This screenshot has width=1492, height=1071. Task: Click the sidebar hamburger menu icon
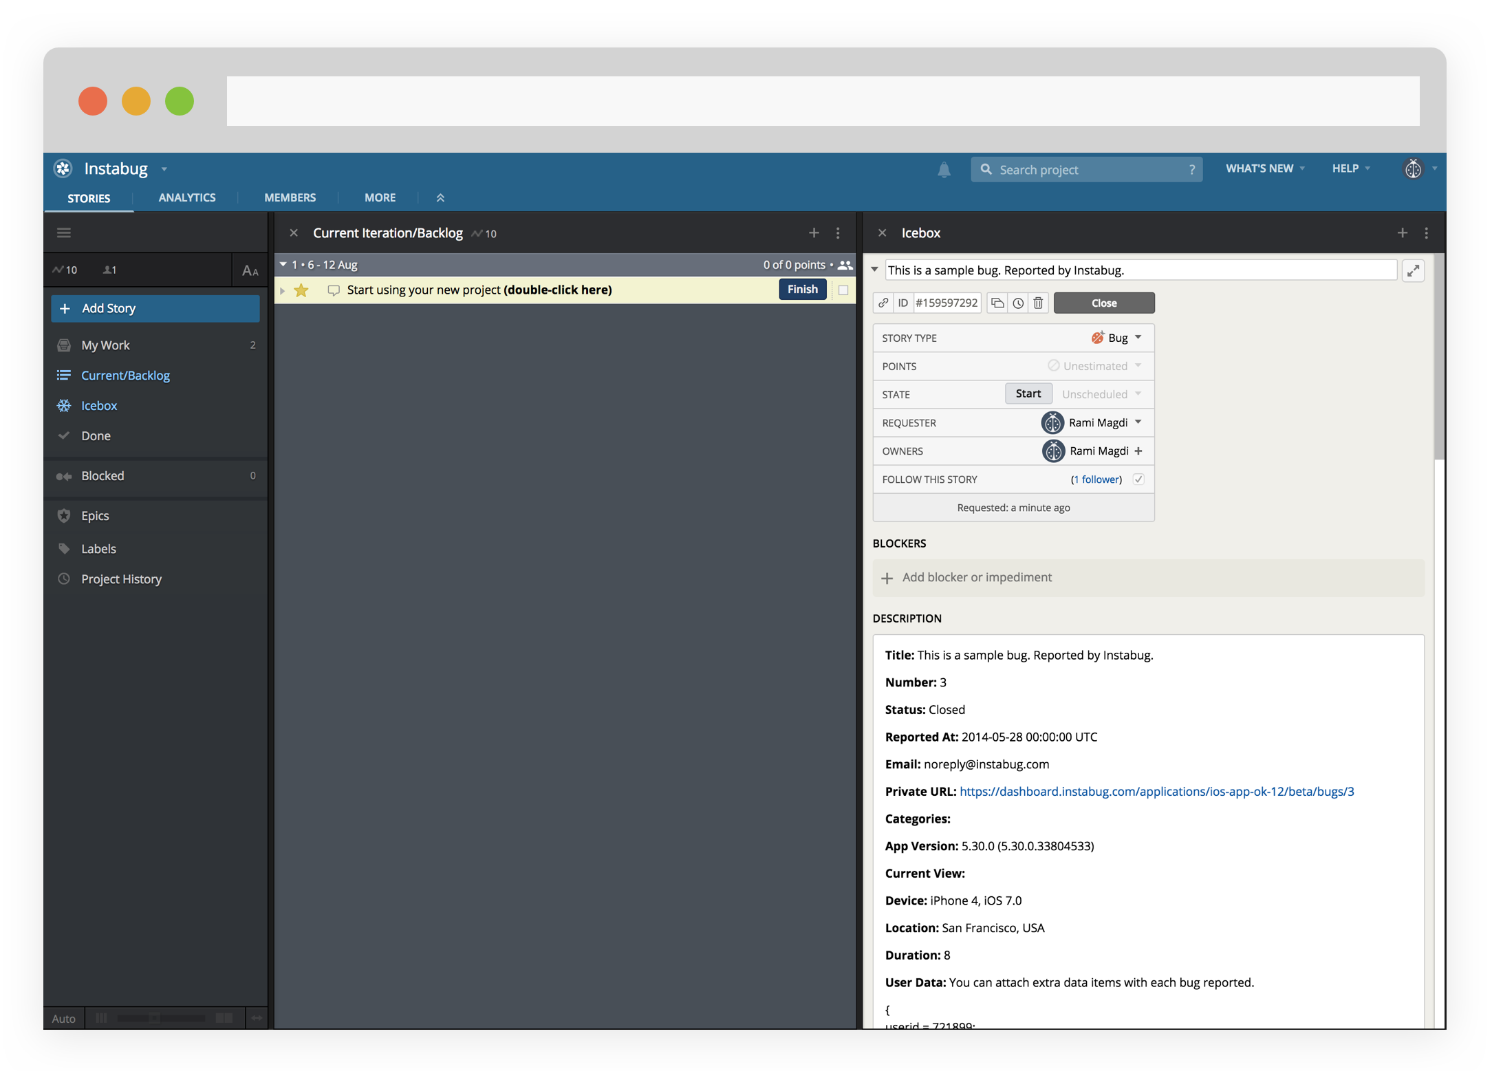click(64, 232)
